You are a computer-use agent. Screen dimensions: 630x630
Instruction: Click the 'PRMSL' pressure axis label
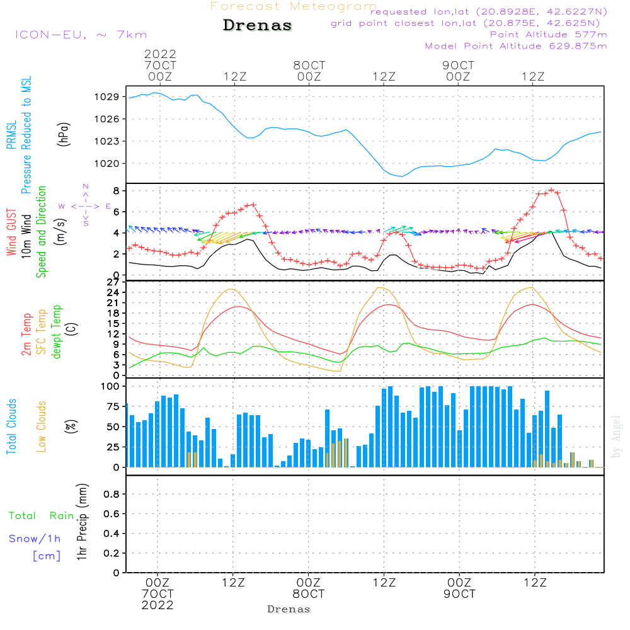click(11, 135)
